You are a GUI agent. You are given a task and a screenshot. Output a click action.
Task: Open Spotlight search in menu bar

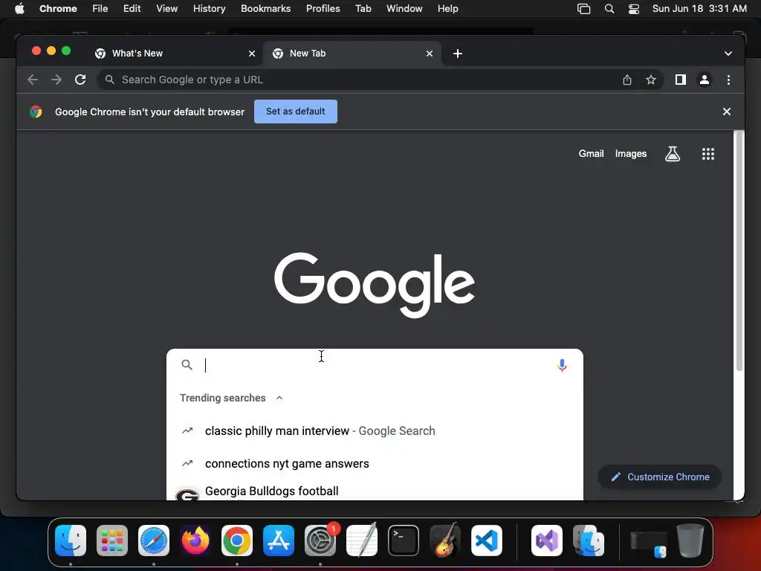pyautogui.click(x=609, y=9)
